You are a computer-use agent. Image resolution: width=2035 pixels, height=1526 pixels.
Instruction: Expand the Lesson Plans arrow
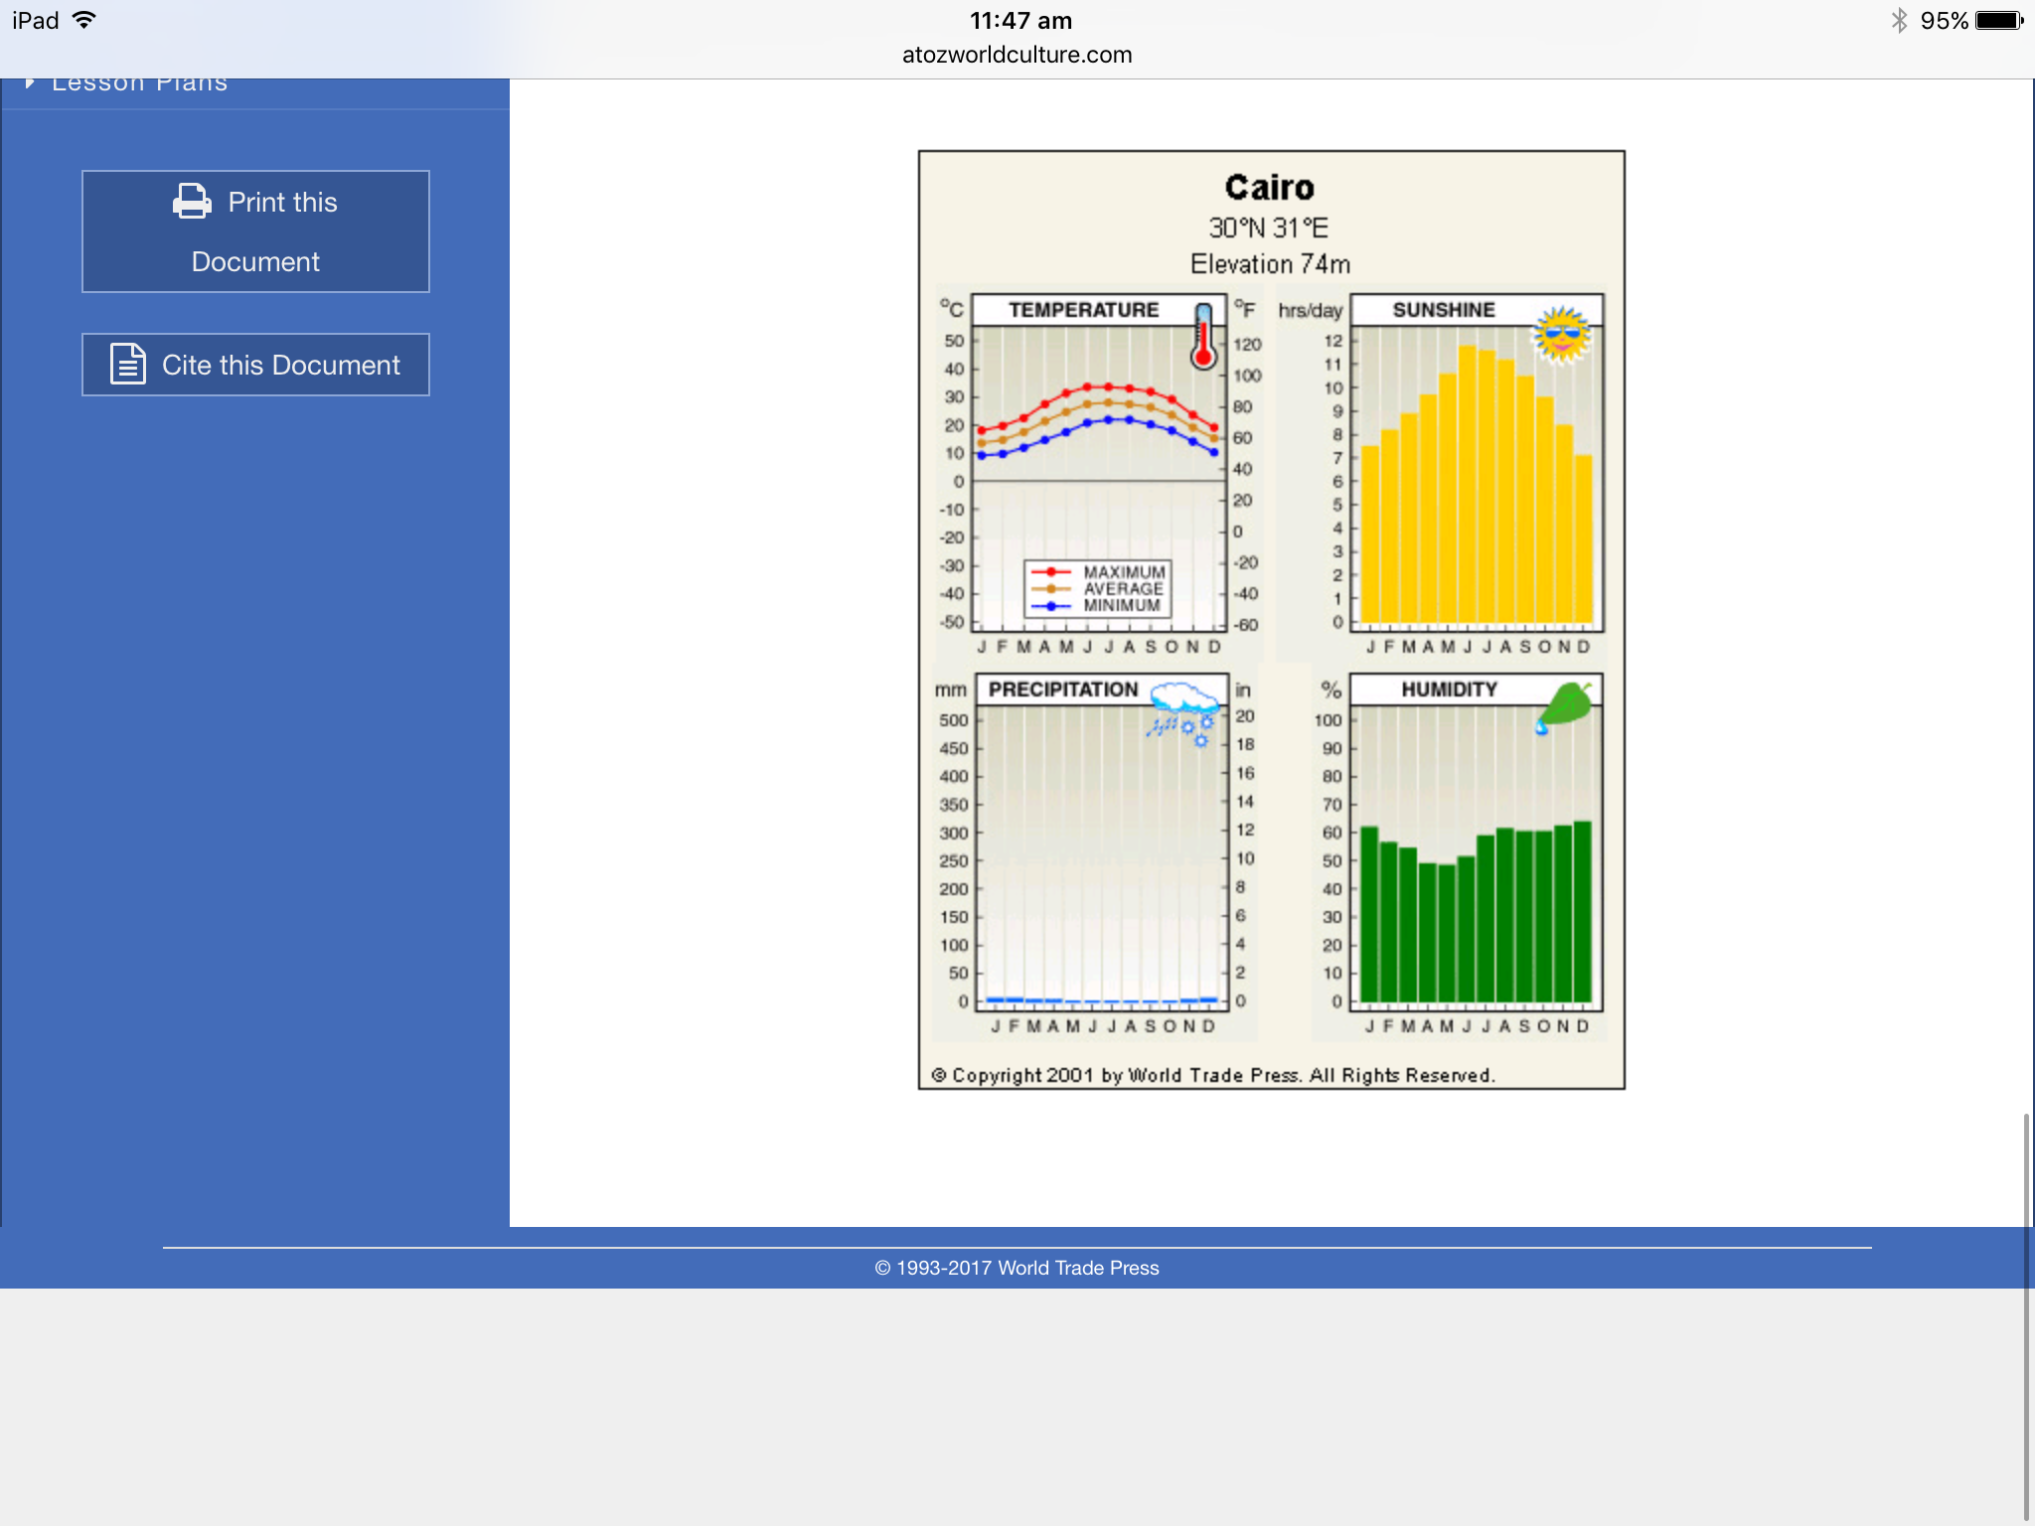(30, 82)
